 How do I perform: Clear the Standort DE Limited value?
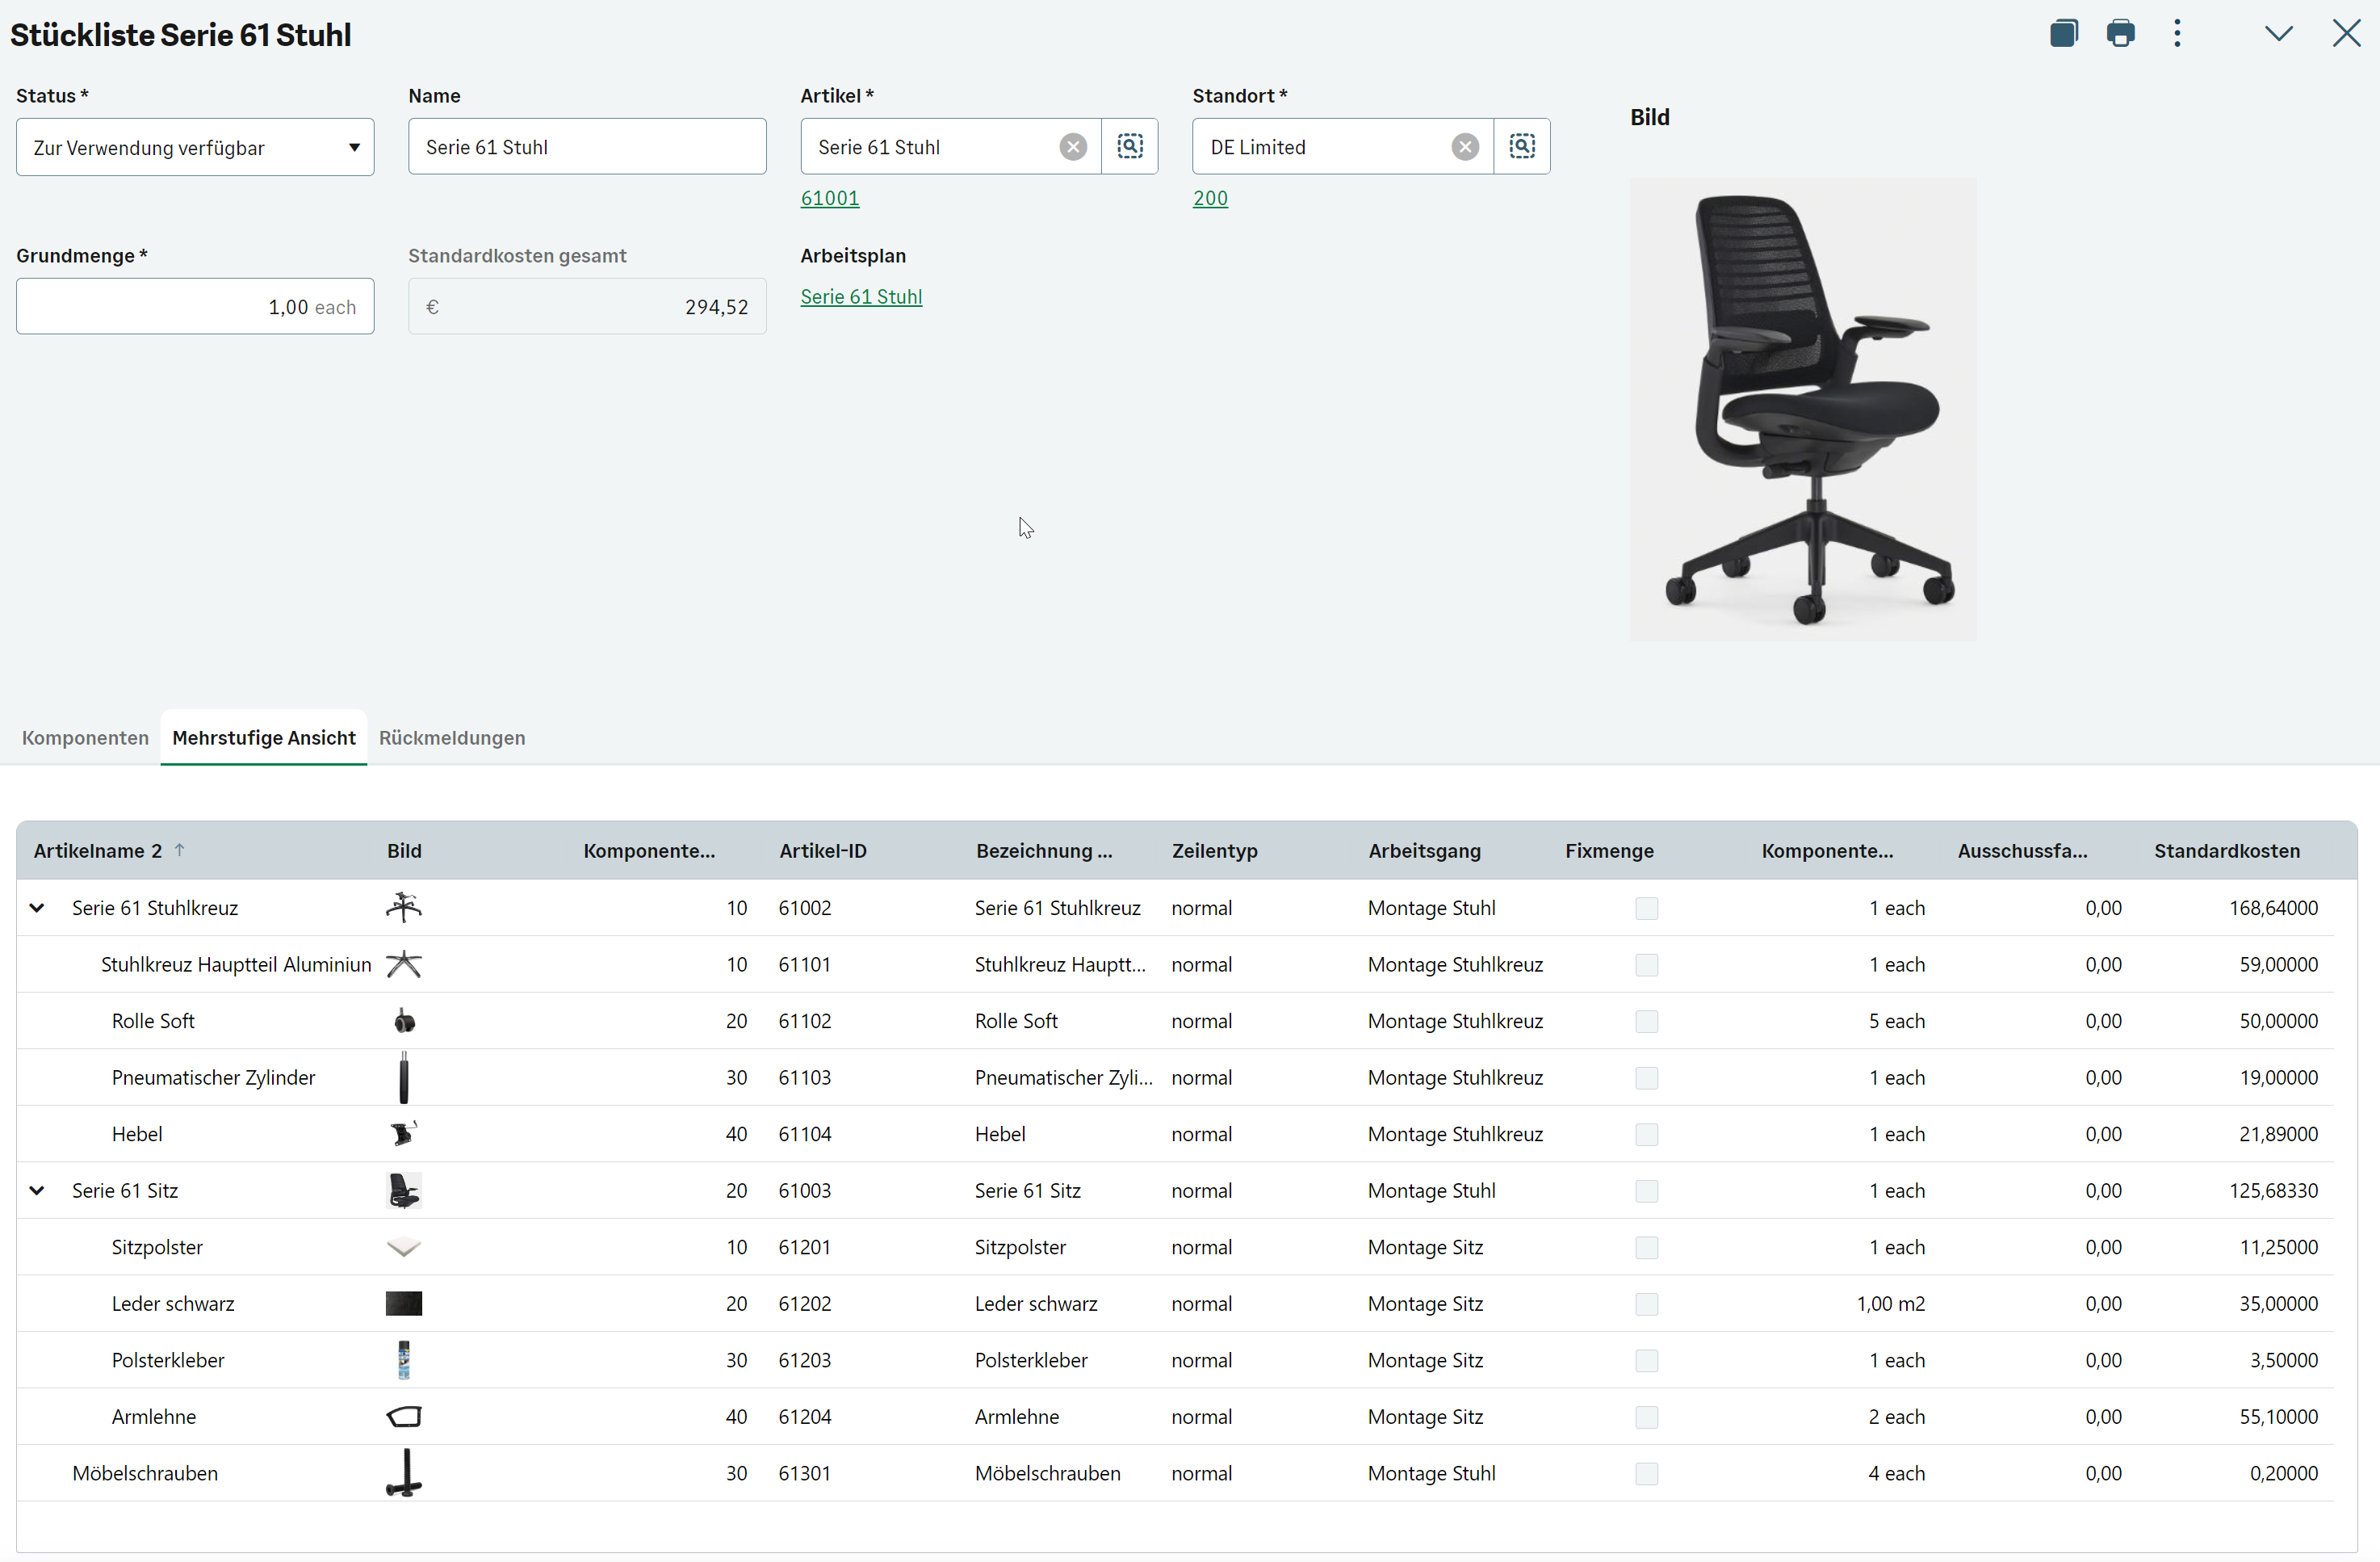[1465, 147]
